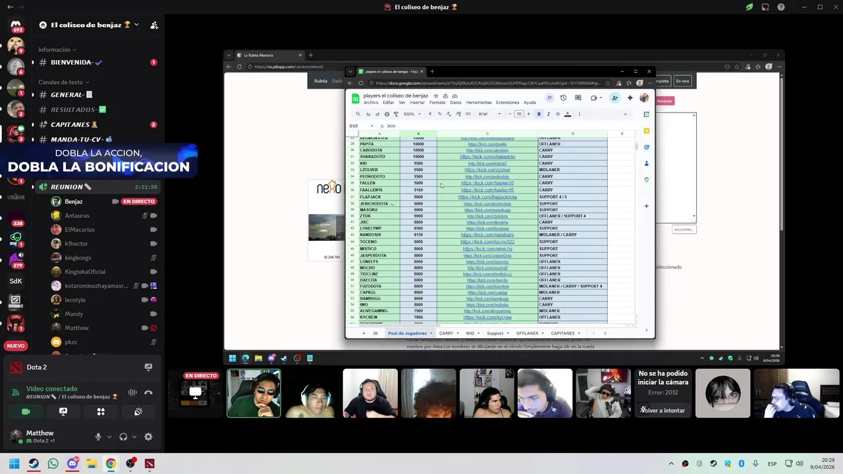Open the noise suppression waveform icon

click(x=132, y=392)
